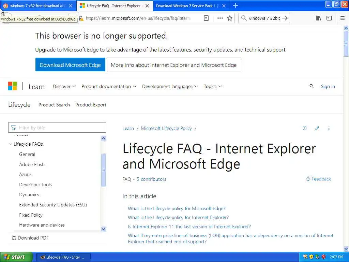The width and height of the screenshot is (349, 262).
Task: Click the Sign in link
Action: point(328,86)
